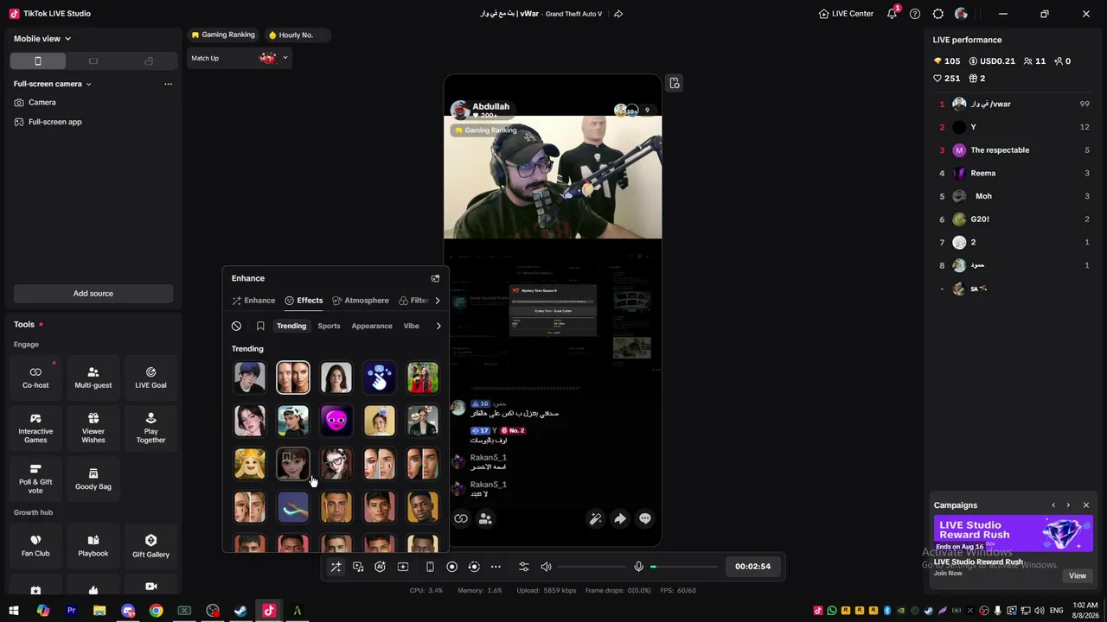
Task: Close the Campaigns panel
Action: point(1086,505)
